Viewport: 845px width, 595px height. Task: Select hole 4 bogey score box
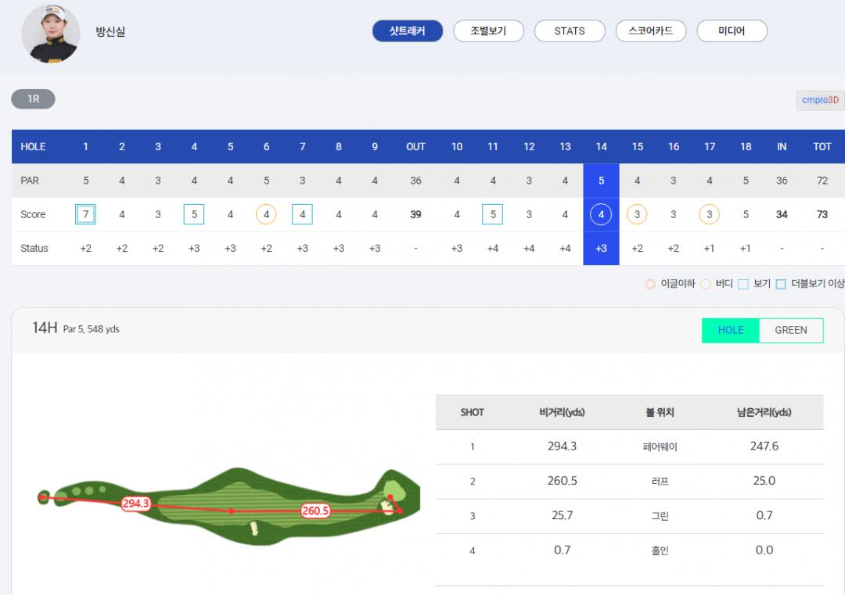click(194, 214)
